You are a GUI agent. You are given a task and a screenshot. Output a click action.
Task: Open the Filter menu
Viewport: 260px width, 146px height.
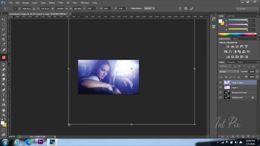tap(61, 3)
